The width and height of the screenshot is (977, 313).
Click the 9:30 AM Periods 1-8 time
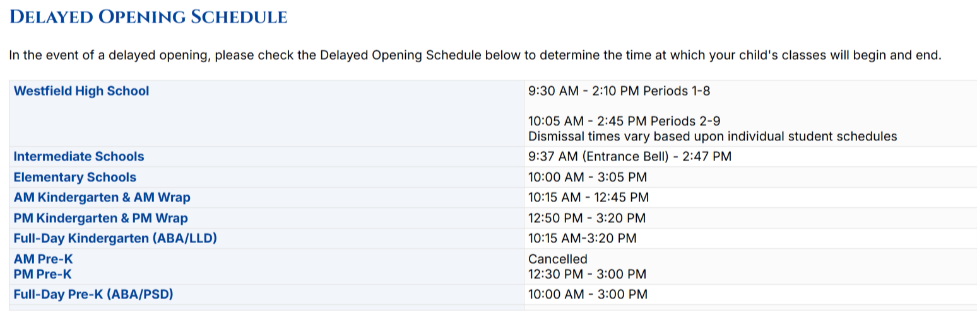coord(619,91)
